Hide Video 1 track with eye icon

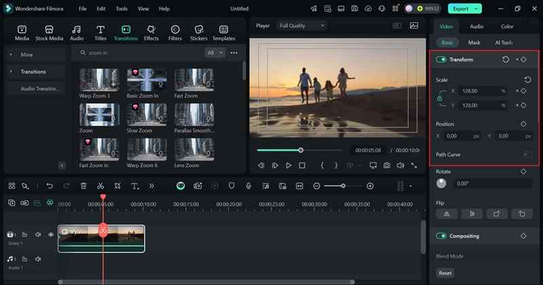51,234
